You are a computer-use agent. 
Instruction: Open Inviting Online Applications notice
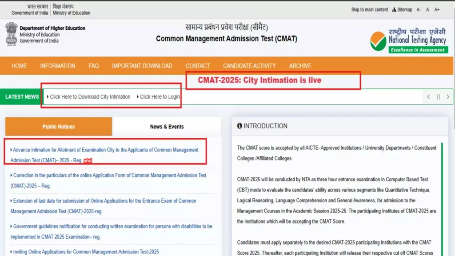point(85,252)
